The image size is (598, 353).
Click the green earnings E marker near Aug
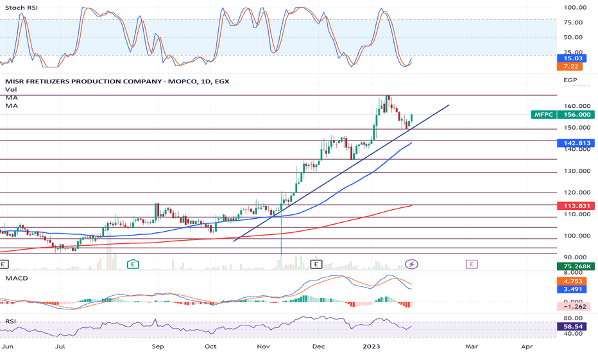133,264
